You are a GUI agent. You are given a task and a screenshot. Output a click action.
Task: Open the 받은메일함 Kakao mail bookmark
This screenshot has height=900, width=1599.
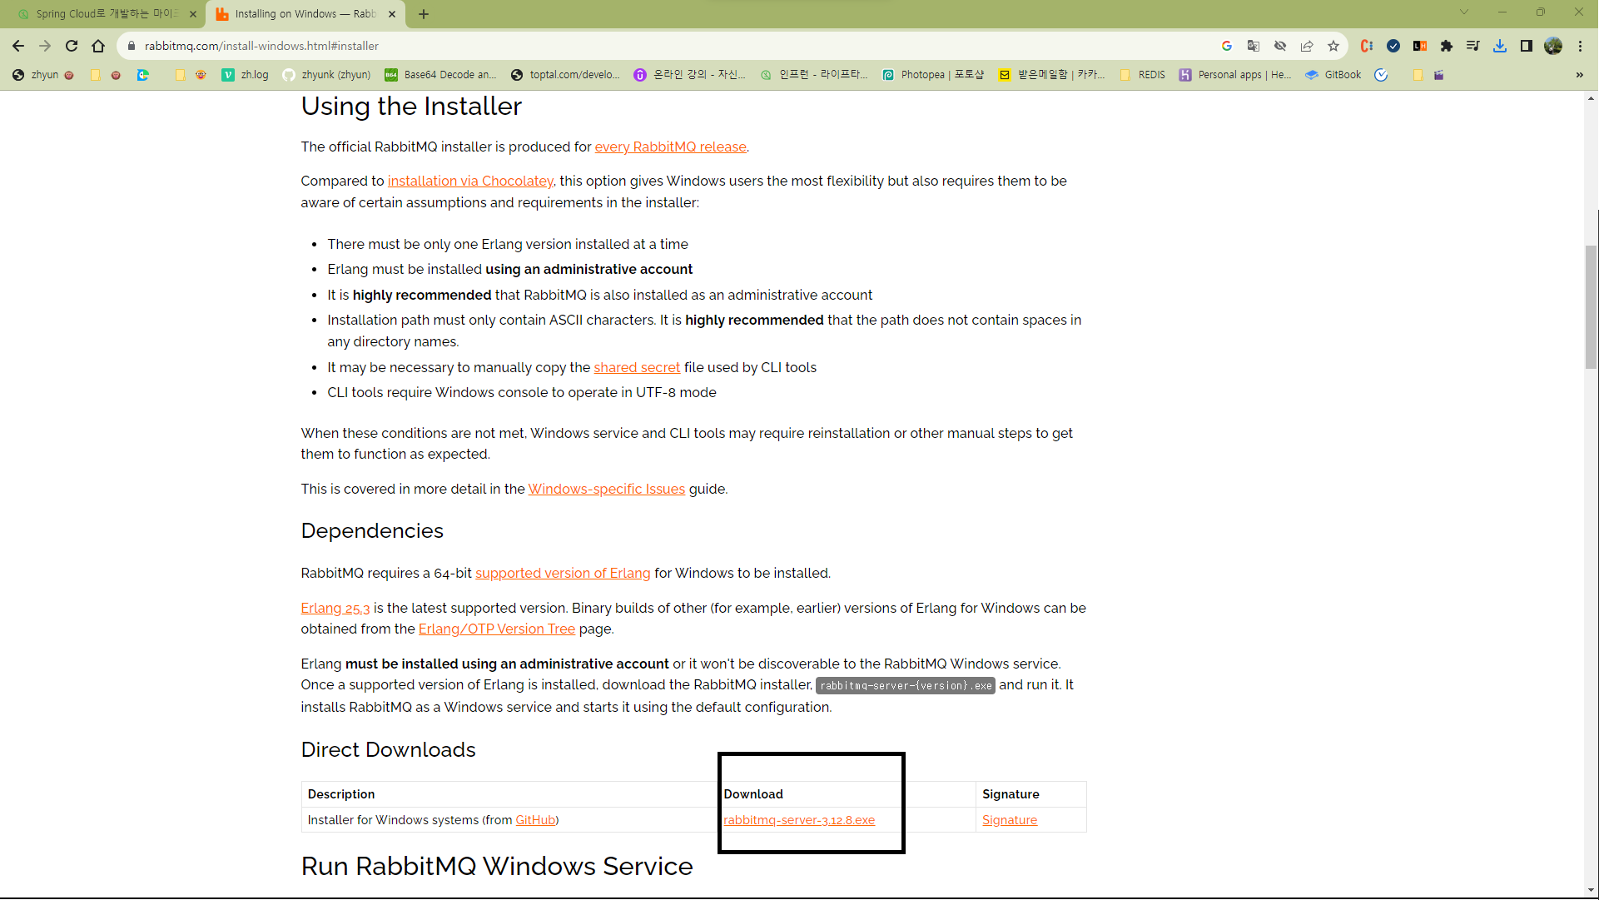1052,75
